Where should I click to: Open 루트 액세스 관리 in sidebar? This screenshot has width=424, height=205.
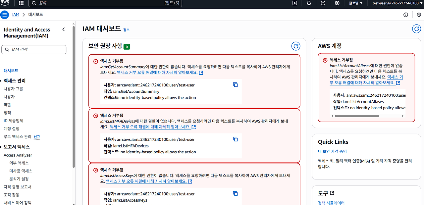pos(18,136)
